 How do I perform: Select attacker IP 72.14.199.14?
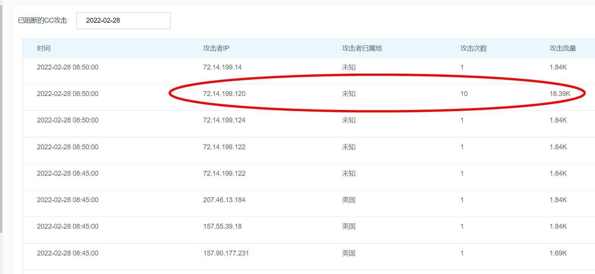(222, 67)
